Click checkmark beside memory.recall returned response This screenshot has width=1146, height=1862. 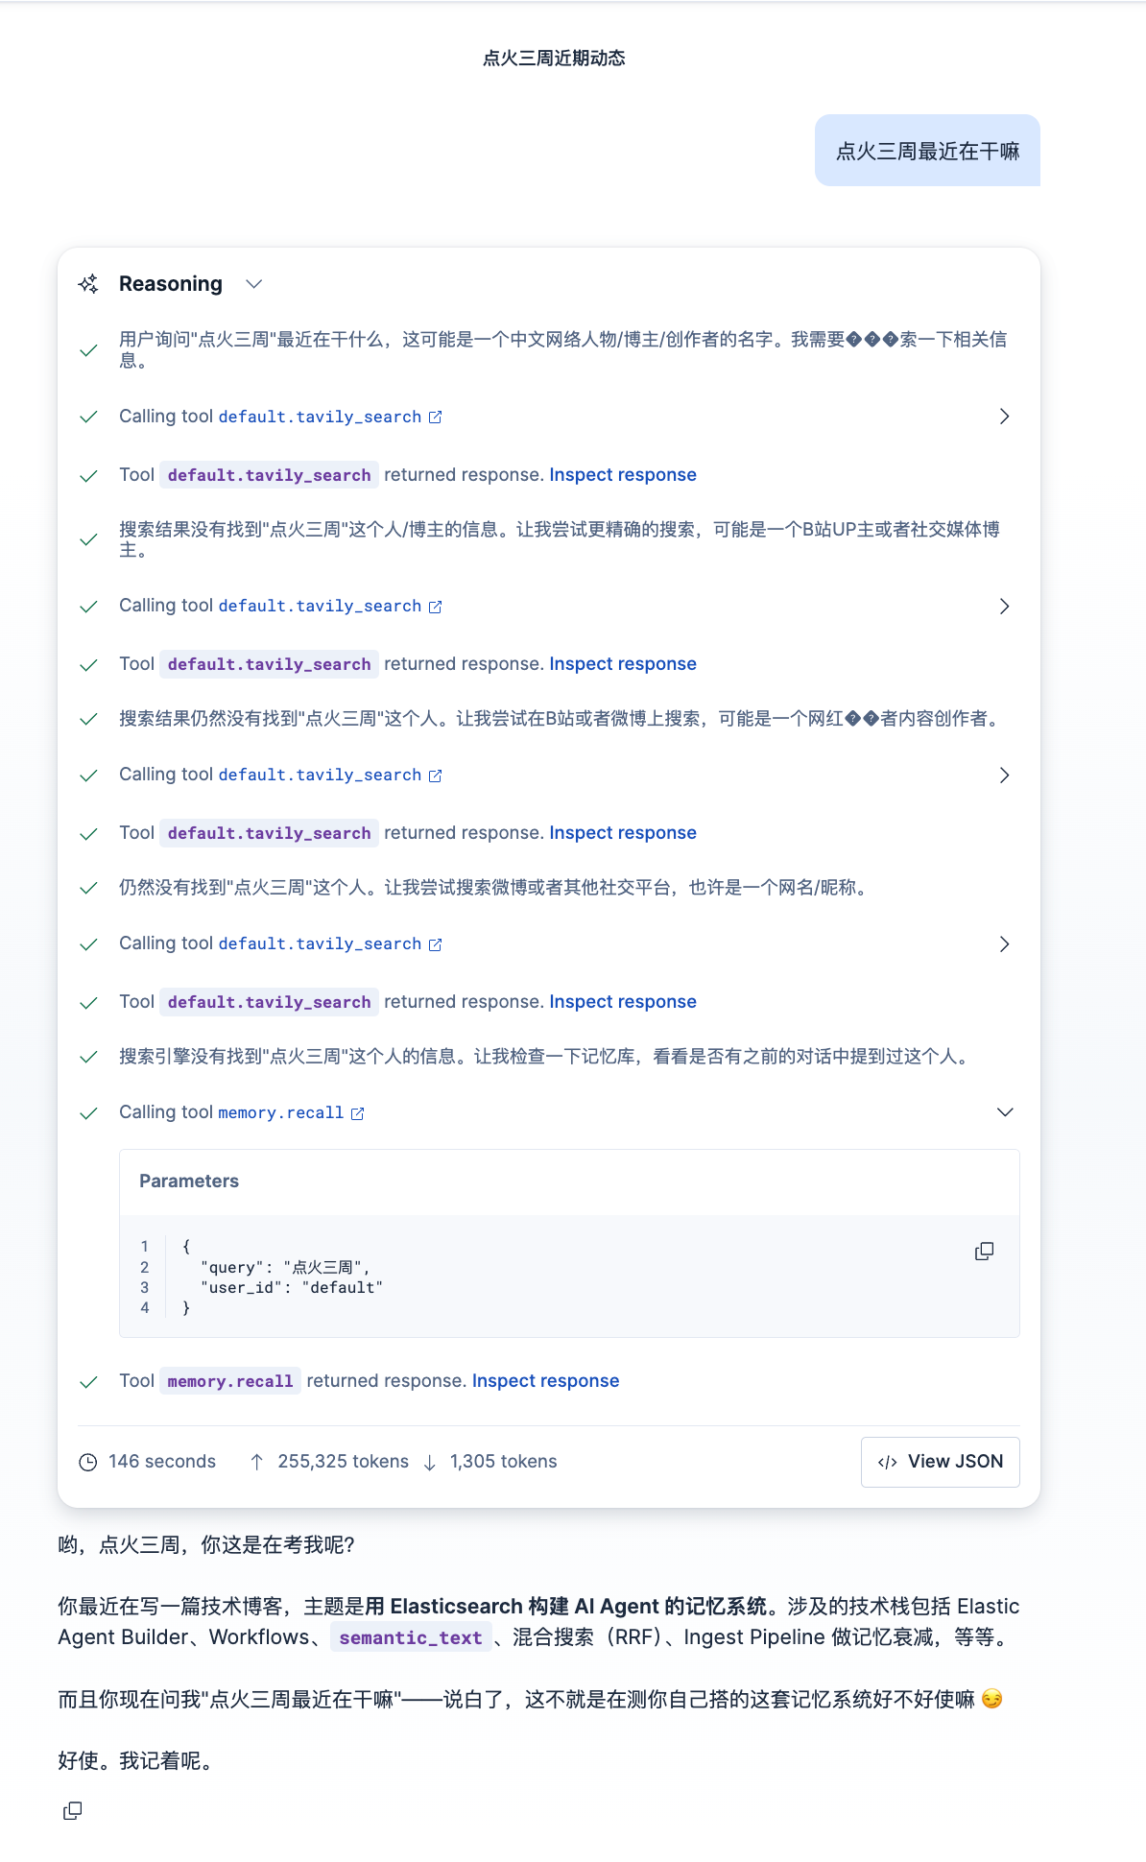click(88, 1382)
